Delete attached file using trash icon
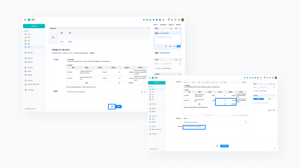 pyautogui.click(x=246, y=122)
